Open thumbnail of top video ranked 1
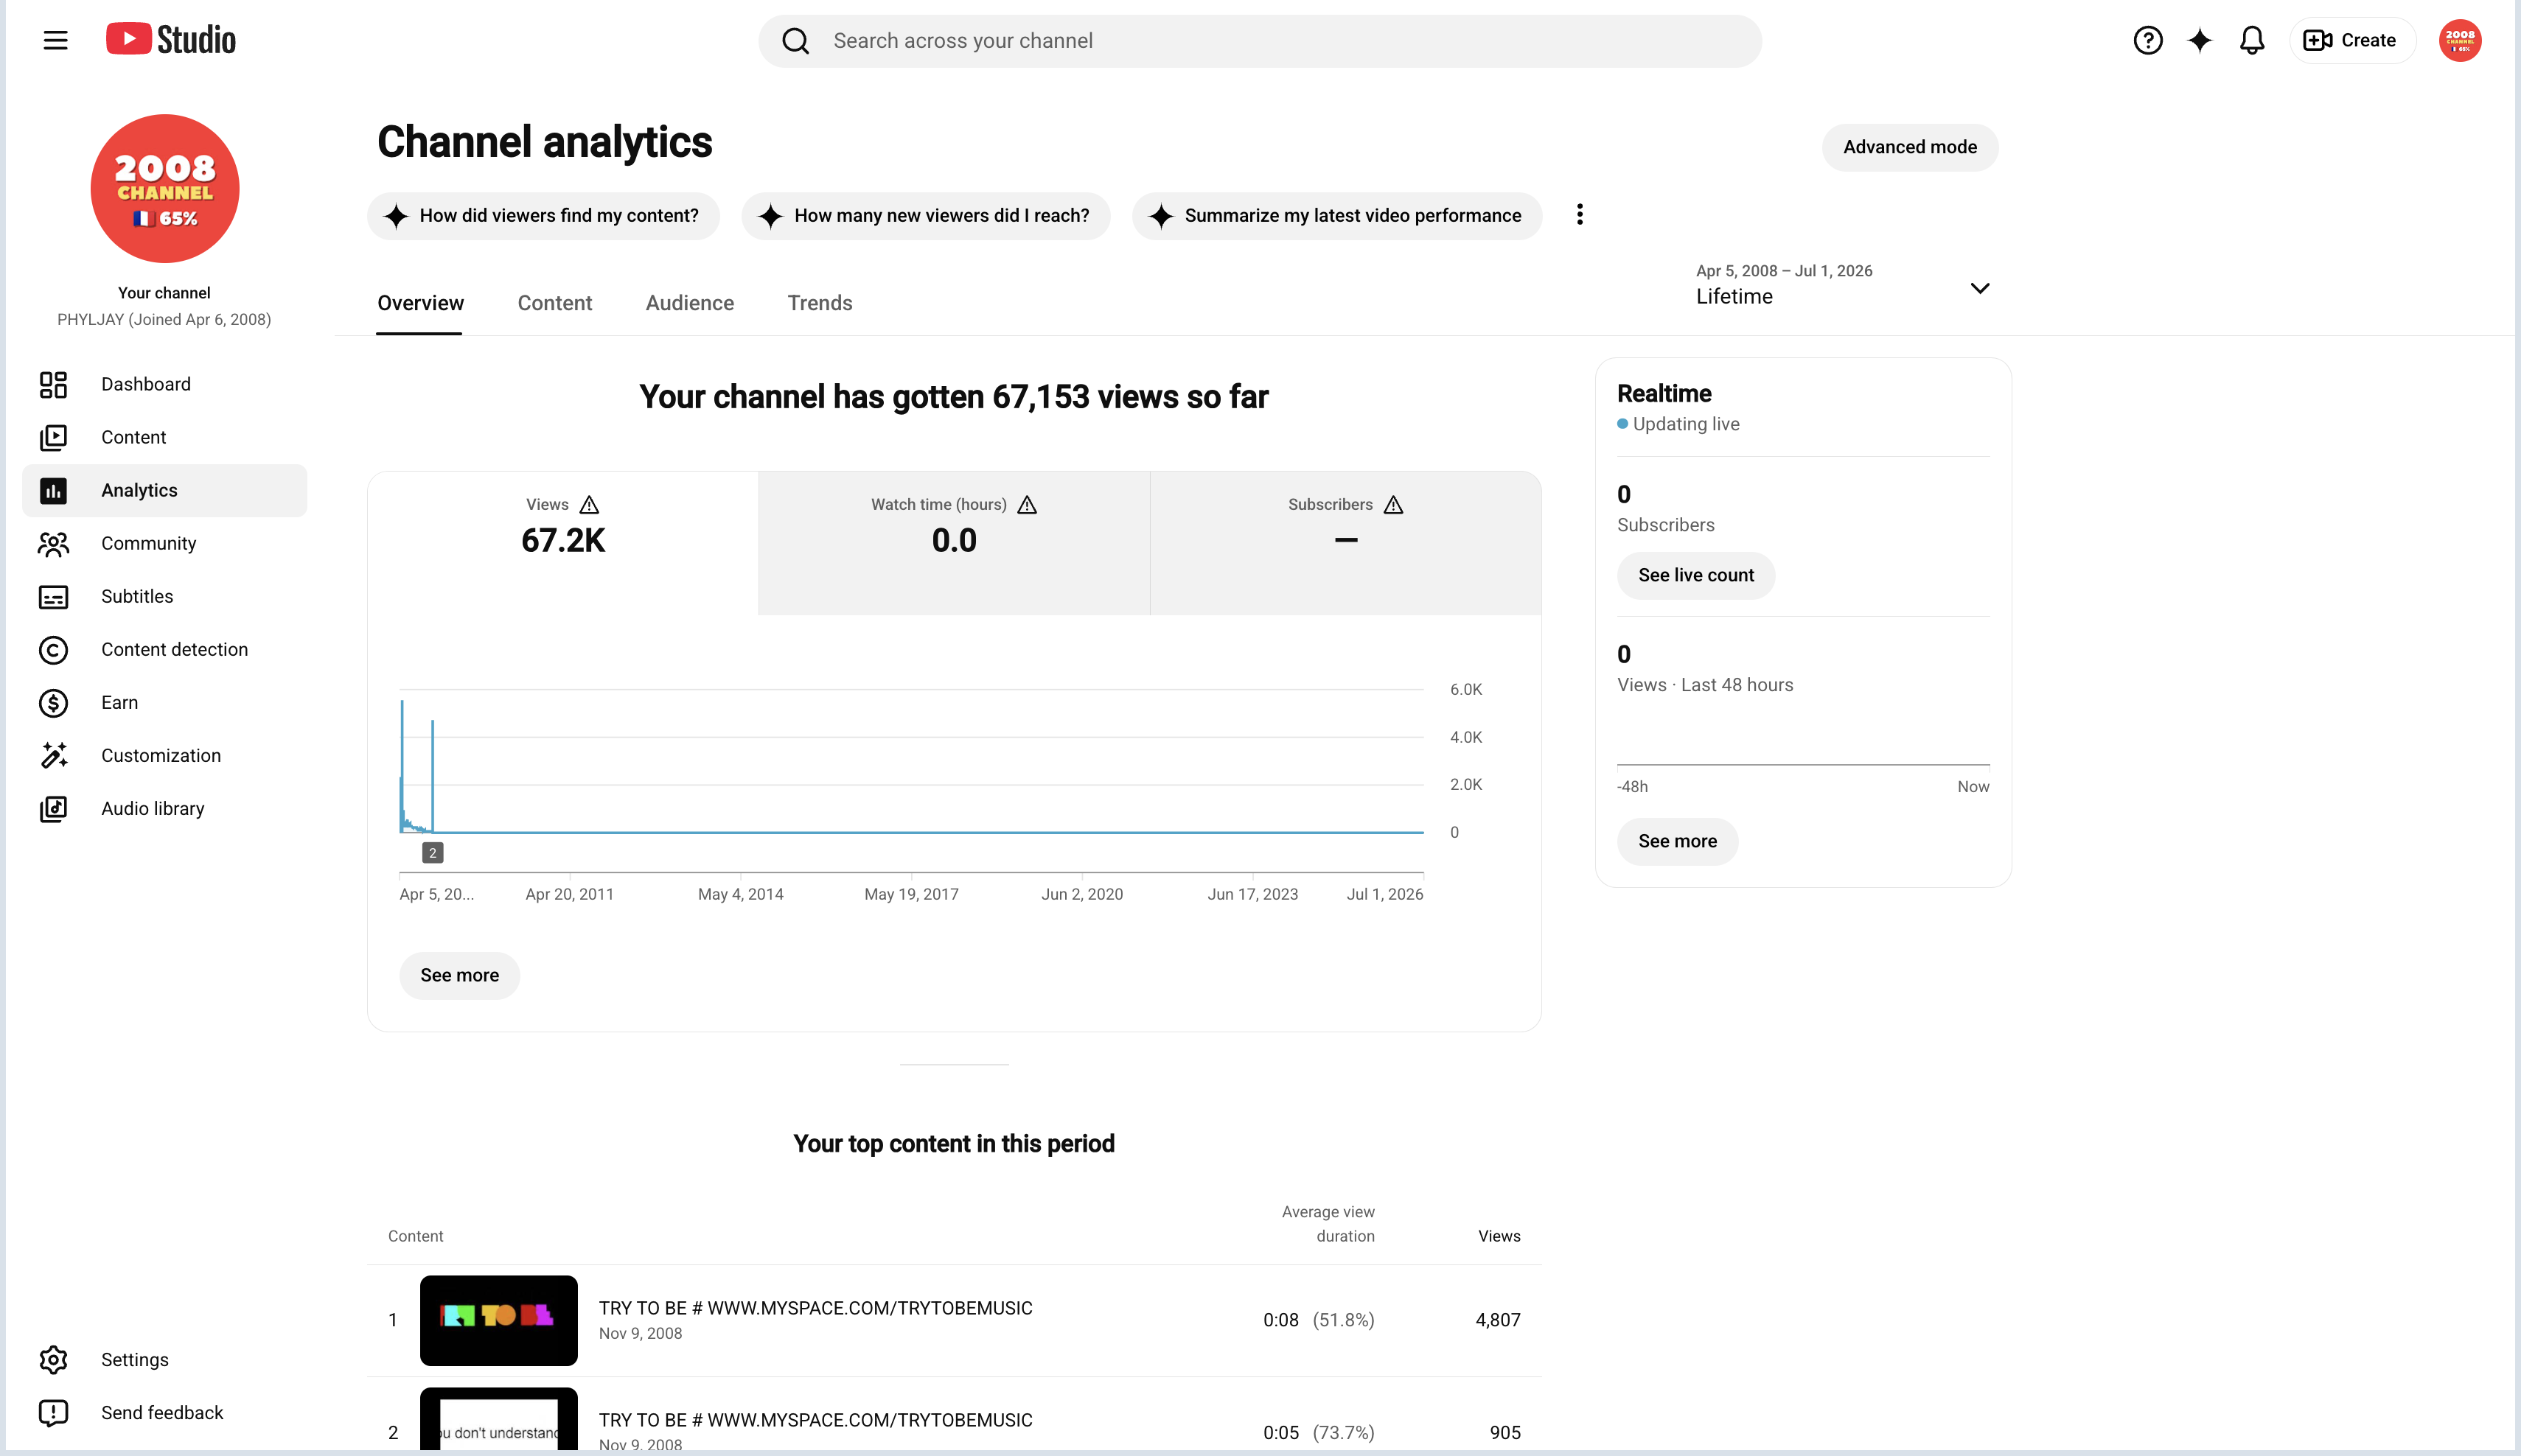This screenshot has width=2521, height=1456. click(498, 1320)
